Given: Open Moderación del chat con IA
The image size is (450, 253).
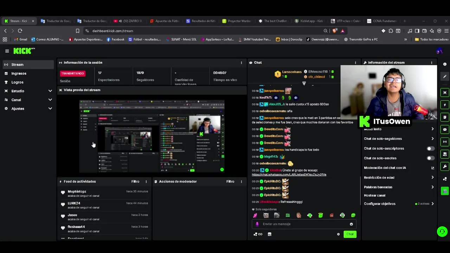Looking at the screenshot, I should click(x=399, y=168).
